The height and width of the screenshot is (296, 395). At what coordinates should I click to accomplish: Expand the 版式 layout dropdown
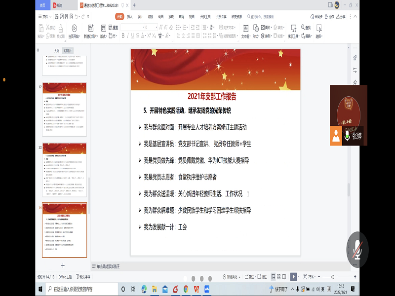point(104,36)
